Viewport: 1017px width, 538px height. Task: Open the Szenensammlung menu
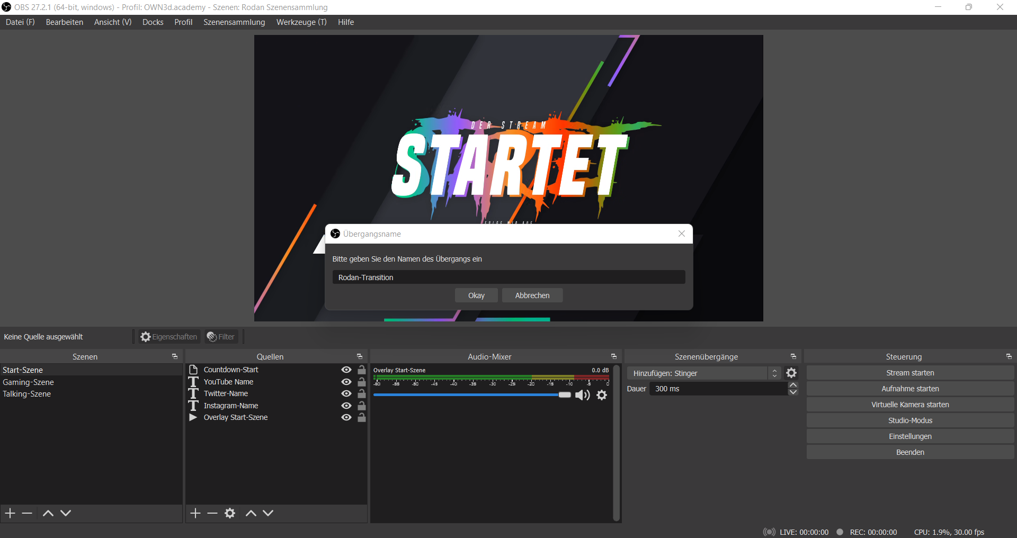pos(234,22)
